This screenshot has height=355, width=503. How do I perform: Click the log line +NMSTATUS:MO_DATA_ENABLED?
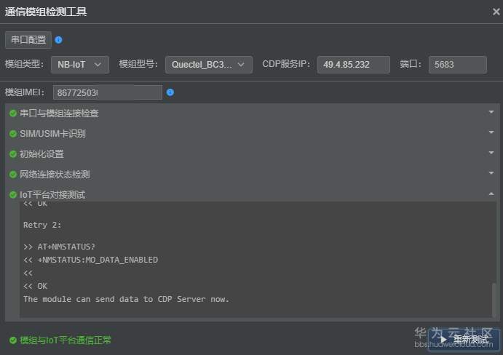pos(90,260)
